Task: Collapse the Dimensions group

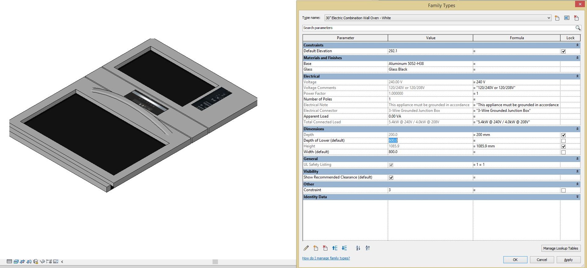Action: tap(577, 129)
